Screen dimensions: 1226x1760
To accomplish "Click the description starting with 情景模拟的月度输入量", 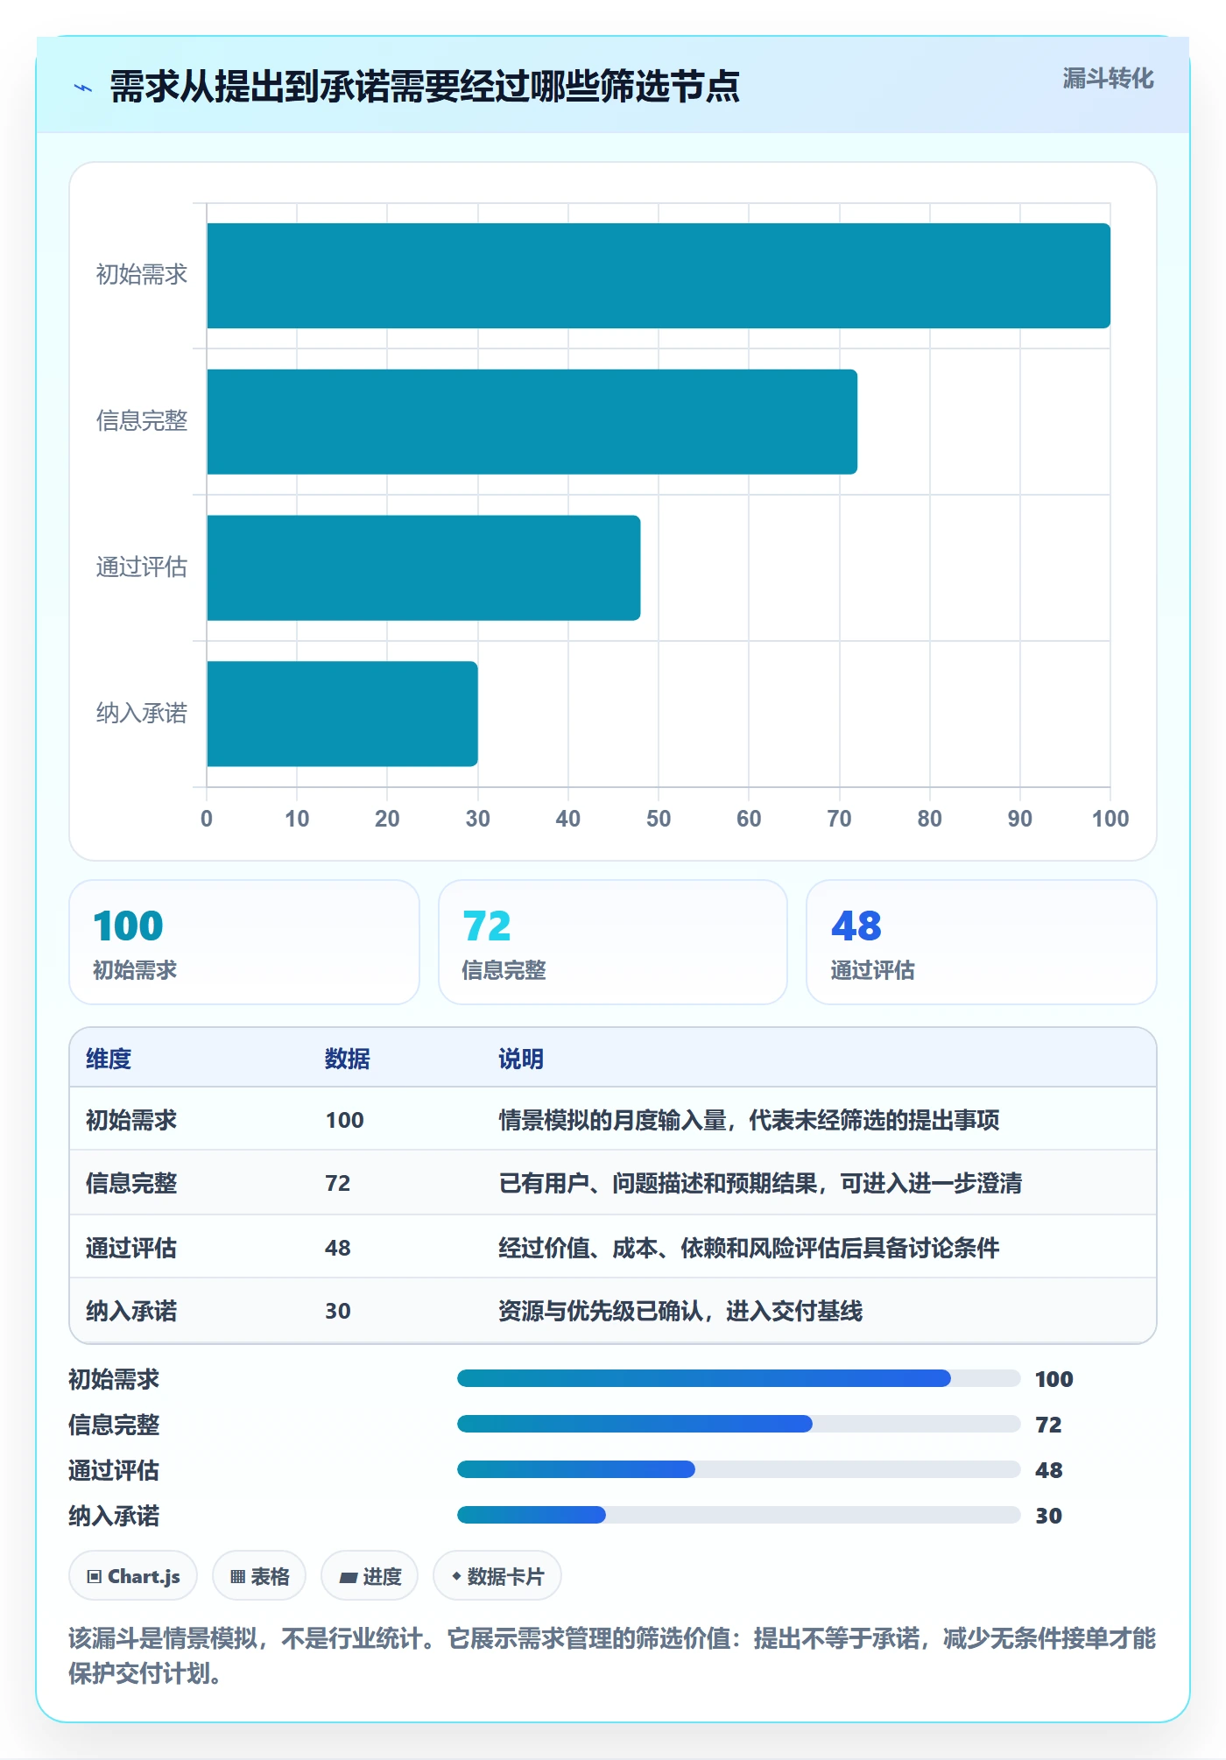I will tap(749, 1120).
